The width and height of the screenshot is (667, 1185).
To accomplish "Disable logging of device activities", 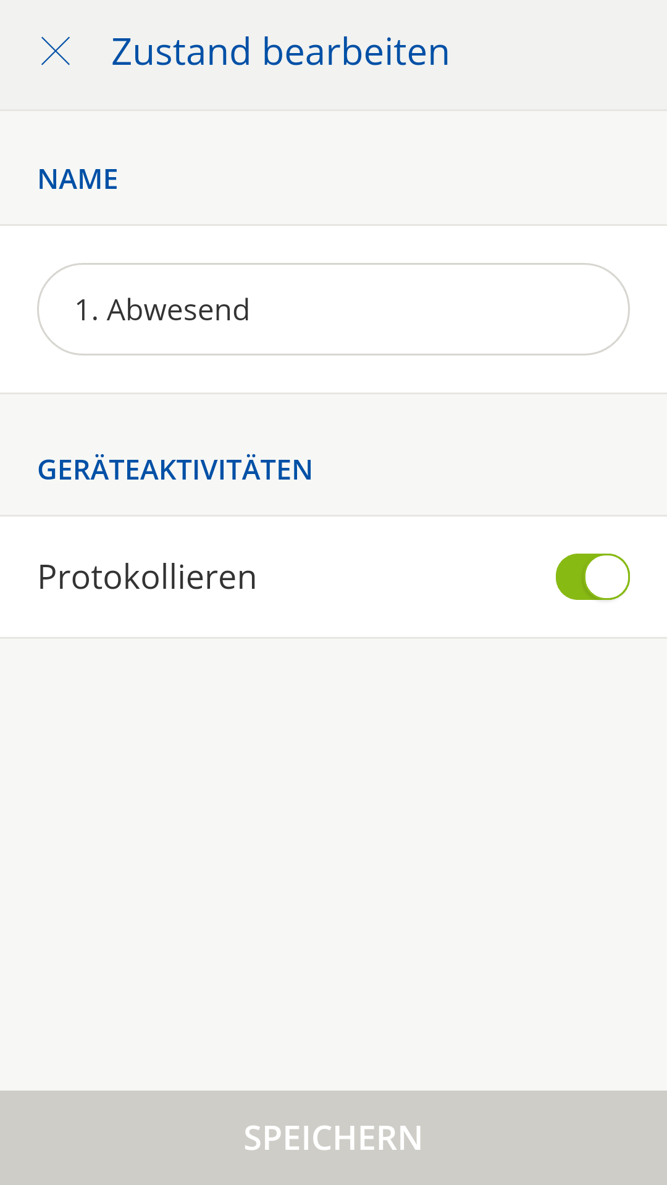I will pos(592,577).
